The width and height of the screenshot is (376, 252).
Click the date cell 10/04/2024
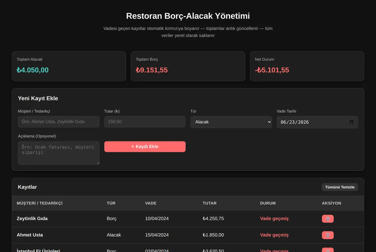pyautogui.click(x=157, y=219)
